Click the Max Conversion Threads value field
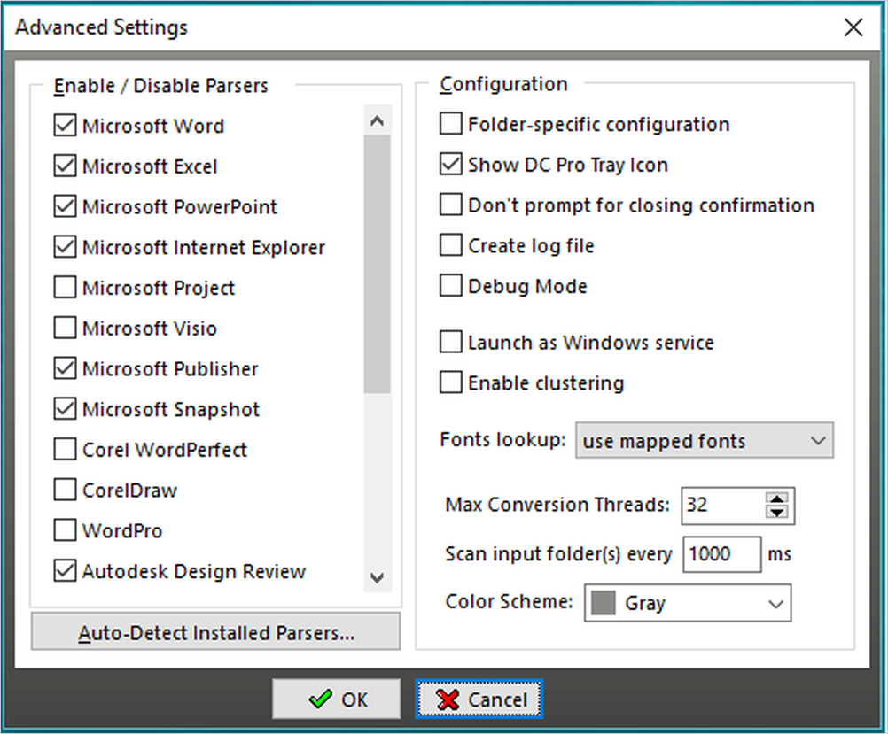 (723, 506)
